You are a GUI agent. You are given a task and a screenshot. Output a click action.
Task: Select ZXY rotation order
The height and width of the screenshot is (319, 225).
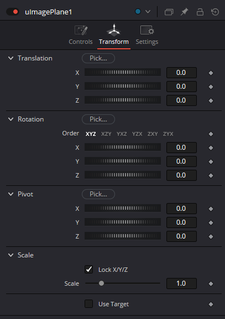pos(153,134)
